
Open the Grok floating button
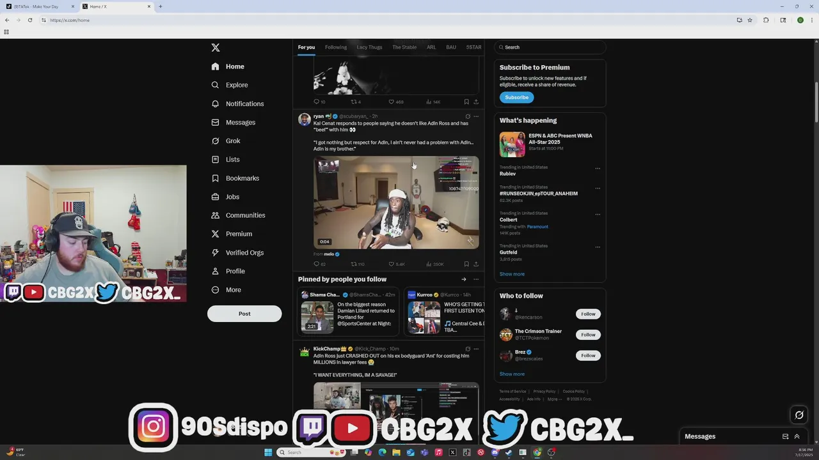point(799,415)
